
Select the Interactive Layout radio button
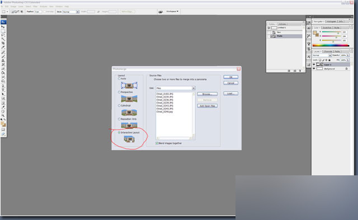point(119,132)
